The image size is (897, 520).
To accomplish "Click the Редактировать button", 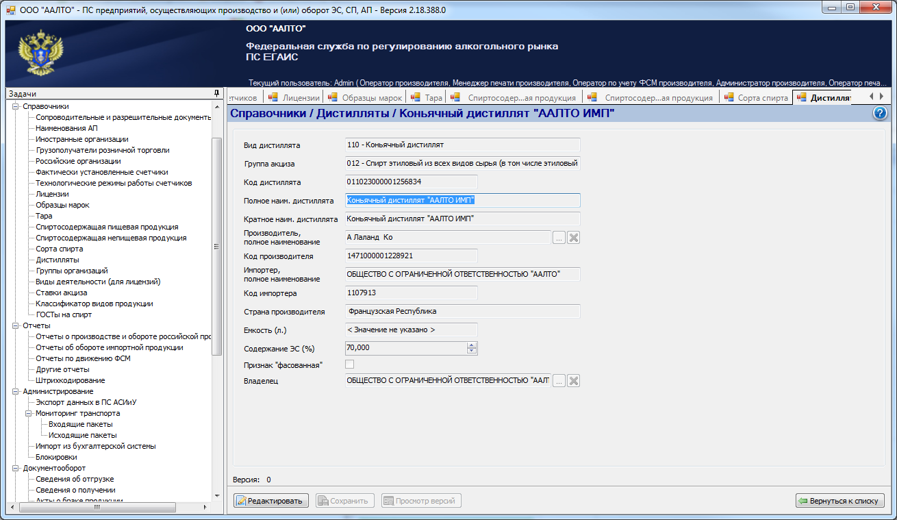I will [271, 501].
